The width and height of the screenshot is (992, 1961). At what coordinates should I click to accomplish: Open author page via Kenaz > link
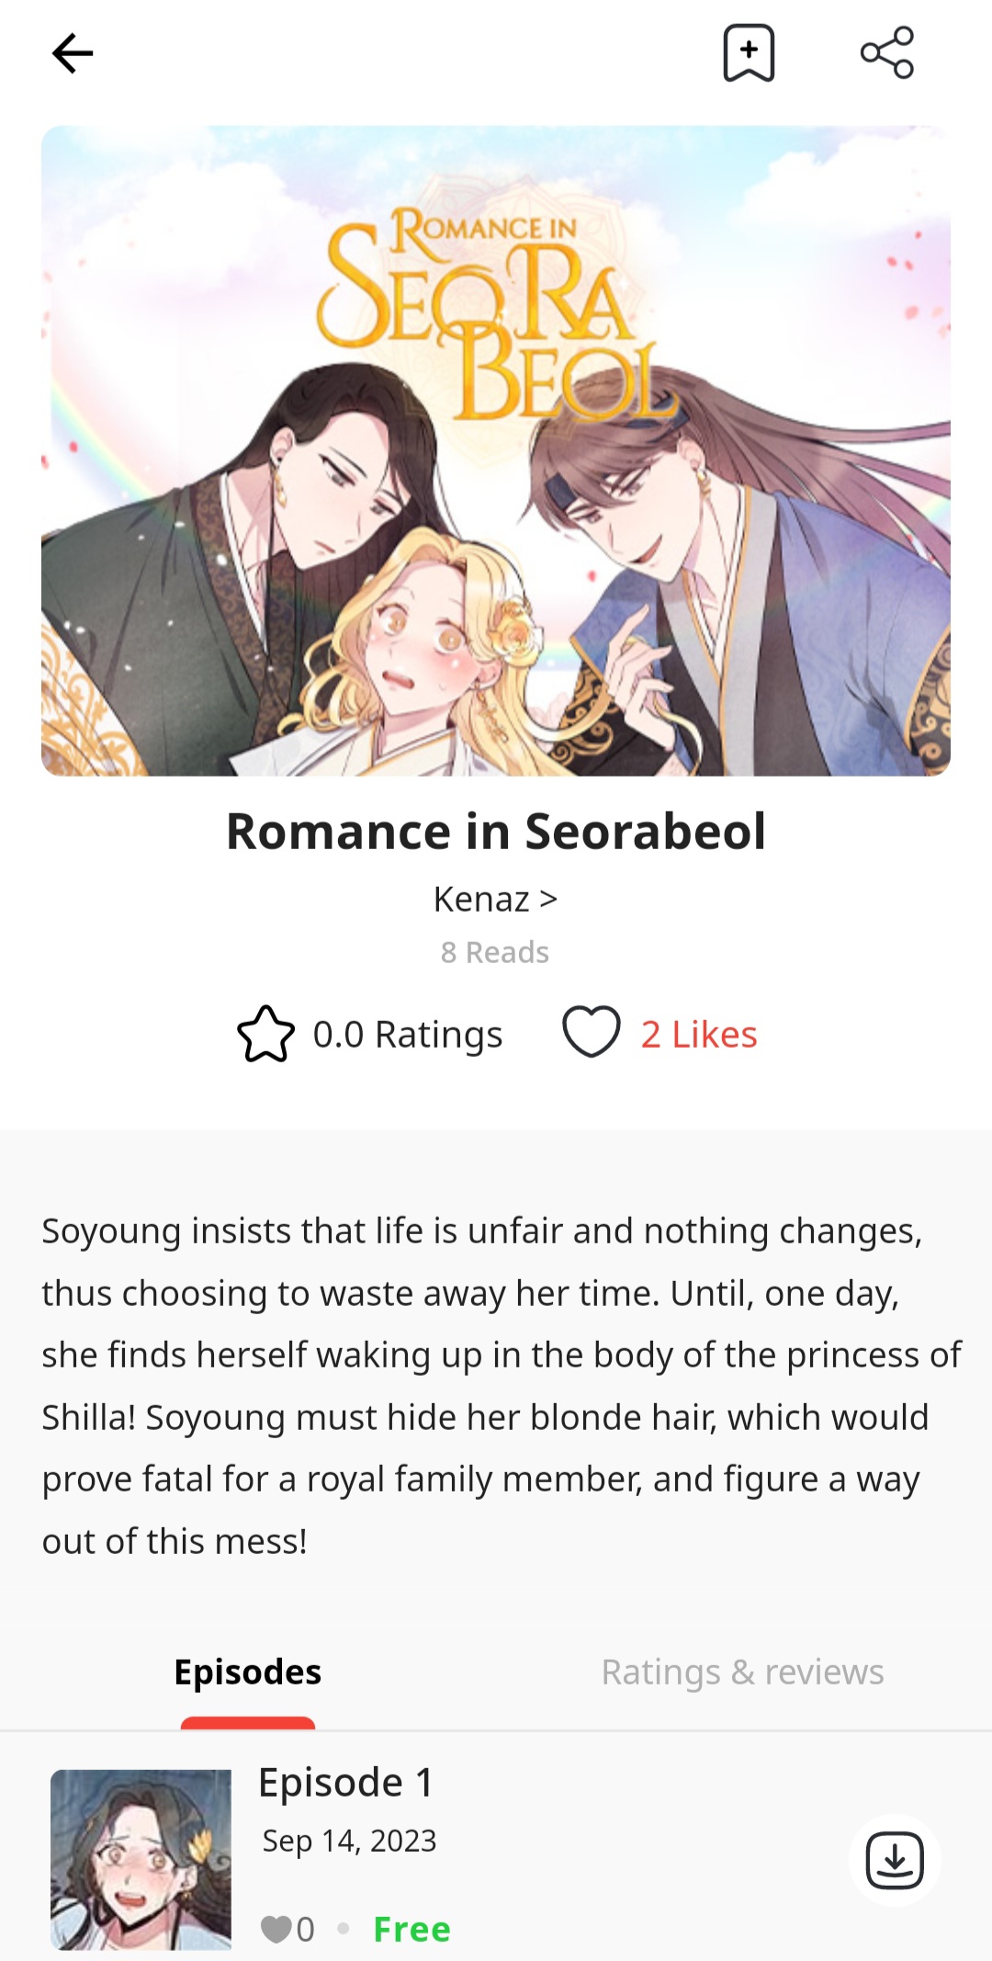496,899
